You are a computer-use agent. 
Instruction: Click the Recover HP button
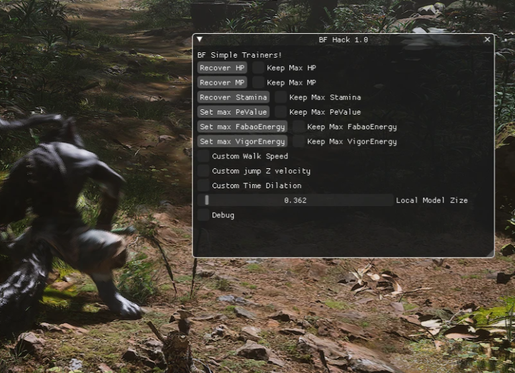[222, 68]
